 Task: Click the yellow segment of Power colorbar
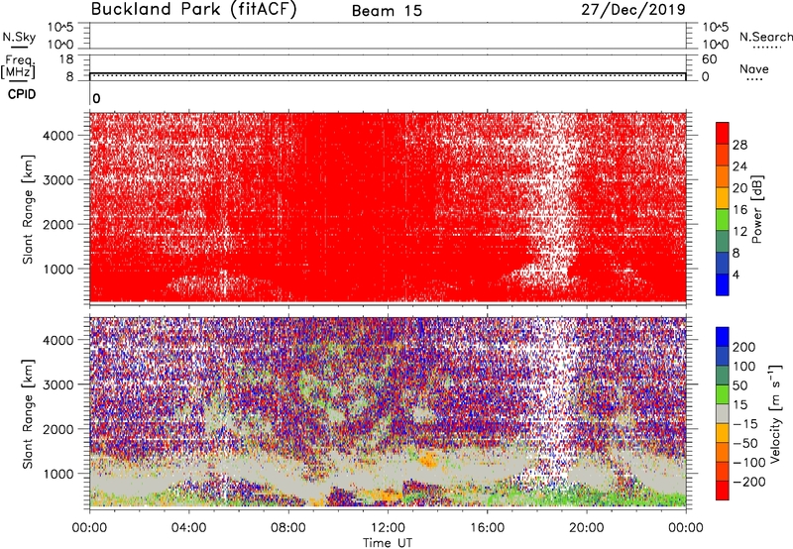click(x=723, y=198)
